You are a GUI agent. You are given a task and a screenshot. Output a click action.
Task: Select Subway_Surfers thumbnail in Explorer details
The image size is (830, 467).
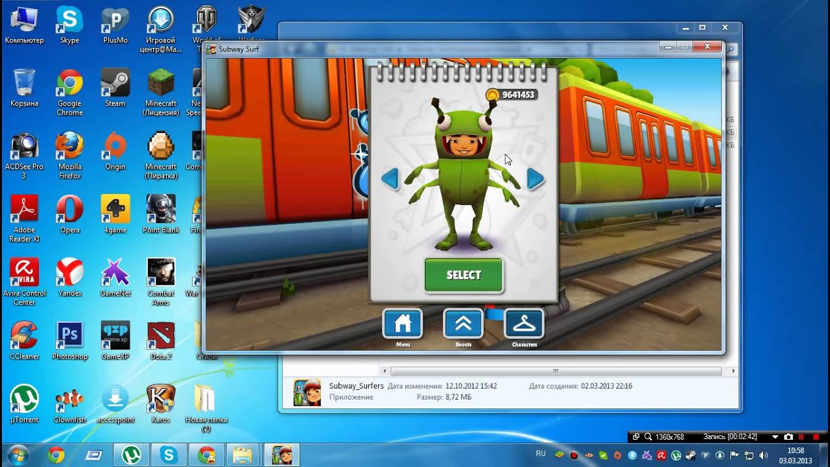307,392
